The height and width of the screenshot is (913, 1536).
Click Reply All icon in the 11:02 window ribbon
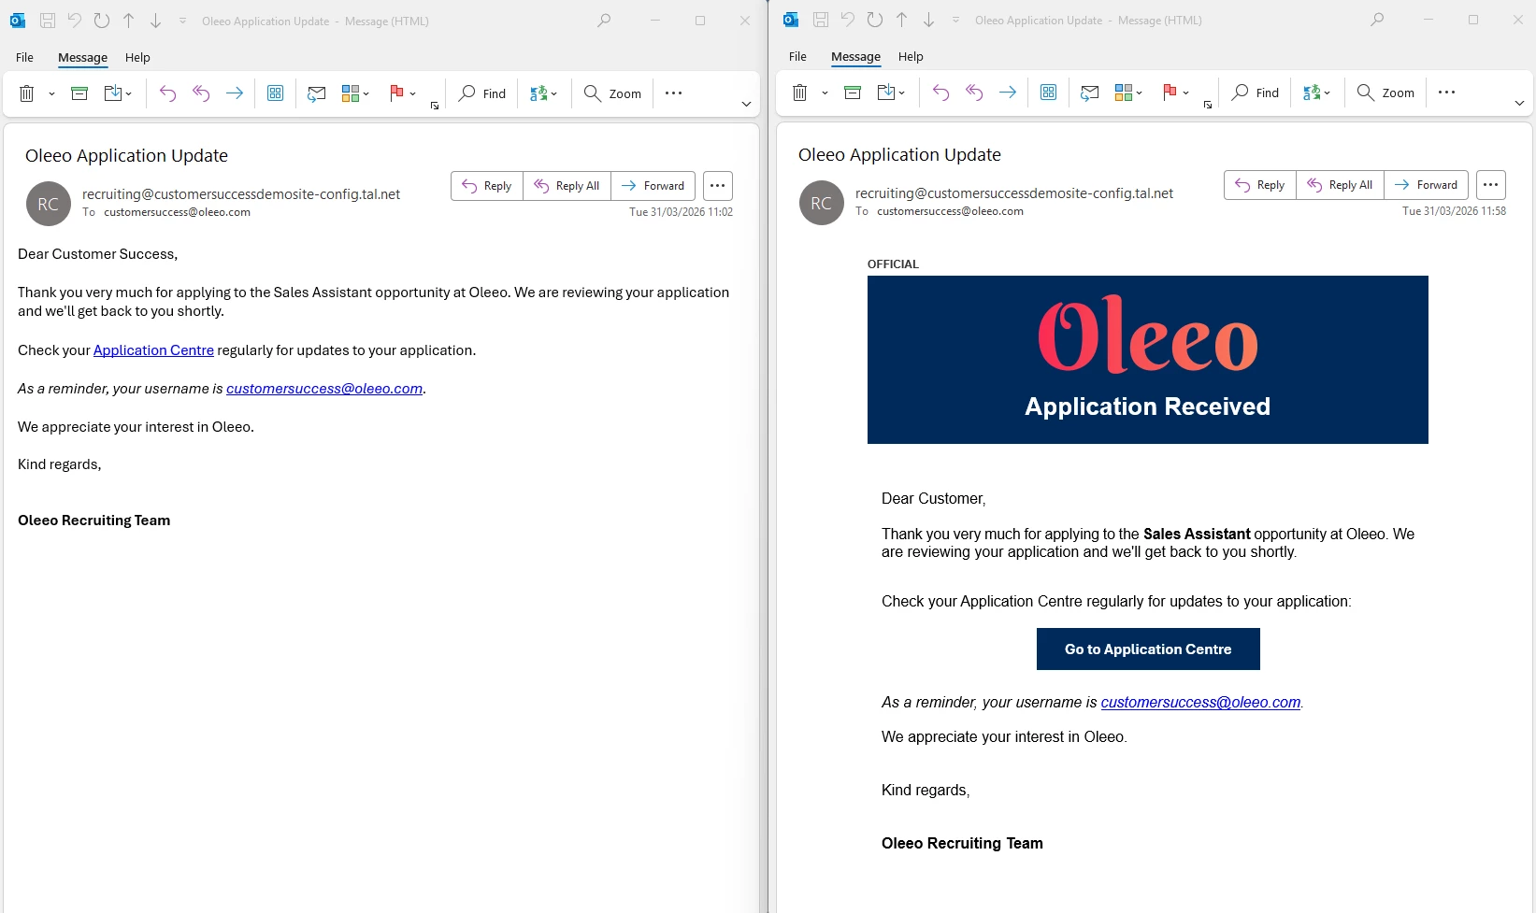tap(201, 93)
